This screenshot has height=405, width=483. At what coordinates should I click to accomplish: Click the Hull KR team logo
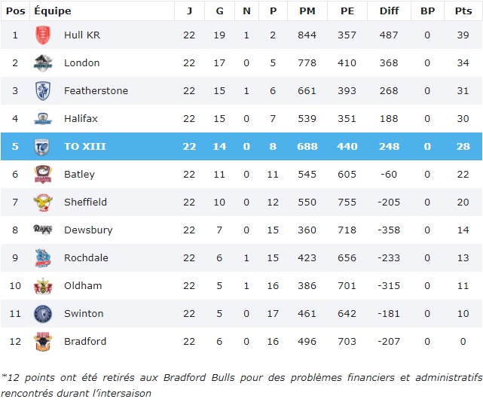43,35
